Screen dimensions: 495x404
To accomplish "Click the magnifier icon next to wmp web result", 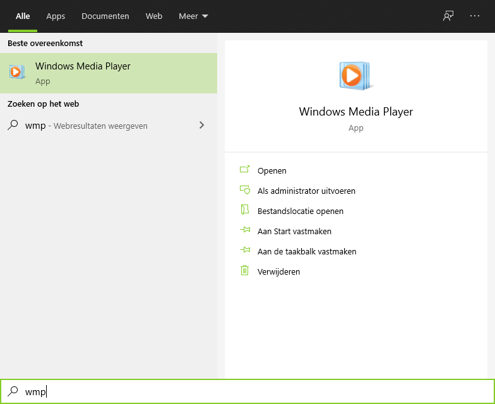I will coord(13,125).
